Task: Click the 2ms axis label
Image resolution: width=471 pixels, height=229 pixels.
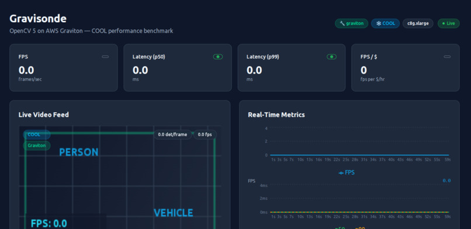Action: coord(264,199)
